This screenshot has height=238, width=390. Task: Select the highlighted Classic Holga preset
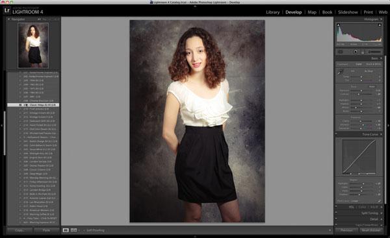[33, 105]
